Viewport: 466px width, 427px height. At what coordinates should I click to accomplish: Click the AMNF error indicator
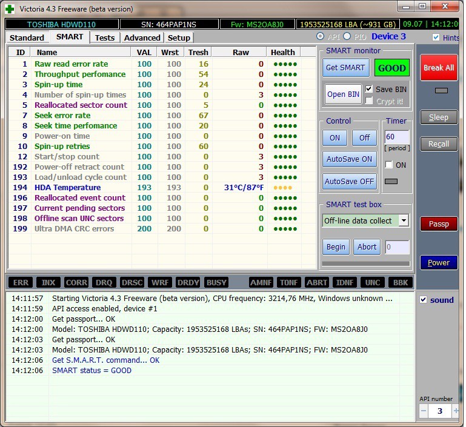tap(261, 282)
